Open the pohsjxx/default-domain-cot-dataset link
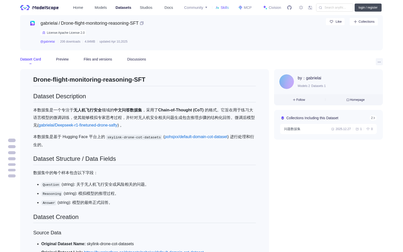403x252 pixels. point(196,137)
